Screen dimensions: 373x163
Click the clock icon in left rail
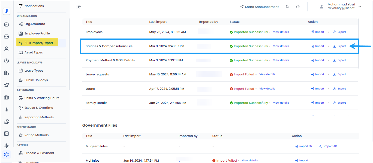[7, 61]
